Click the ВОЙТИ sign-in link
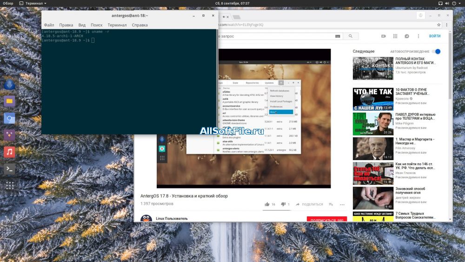The width and height of the screenshot is (465, 262). point(434,36)
